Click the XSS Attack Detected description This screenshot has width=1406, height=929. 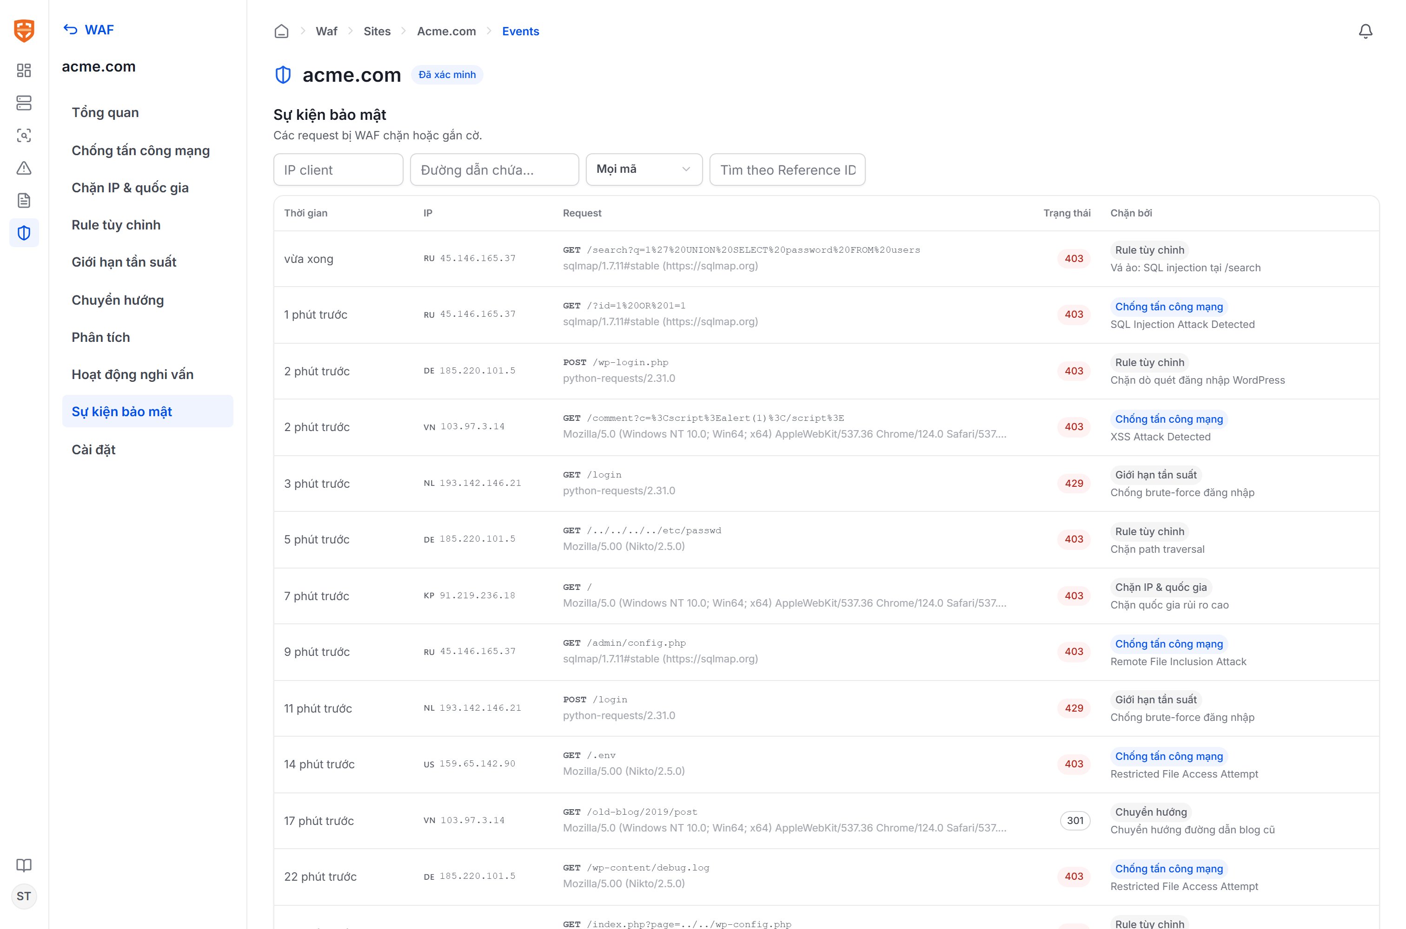[1160, 437]
